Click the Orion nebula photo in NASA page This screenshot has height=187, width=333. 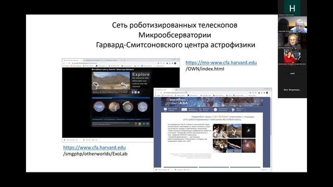coord(249,145)
